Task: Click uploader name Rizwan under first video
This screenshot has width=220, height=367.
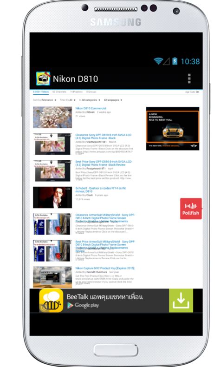Action: [91, 112]
